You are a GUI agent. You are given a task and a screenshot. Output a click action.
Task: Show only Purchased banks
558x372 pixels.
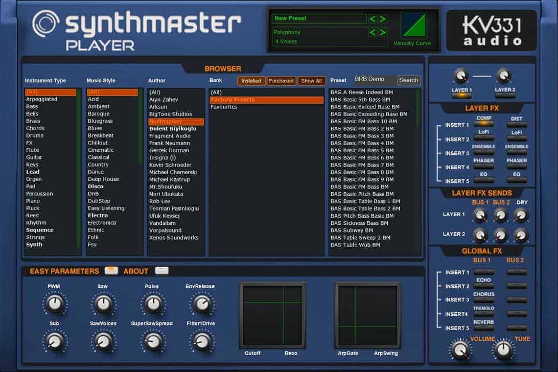coord(281,81)
